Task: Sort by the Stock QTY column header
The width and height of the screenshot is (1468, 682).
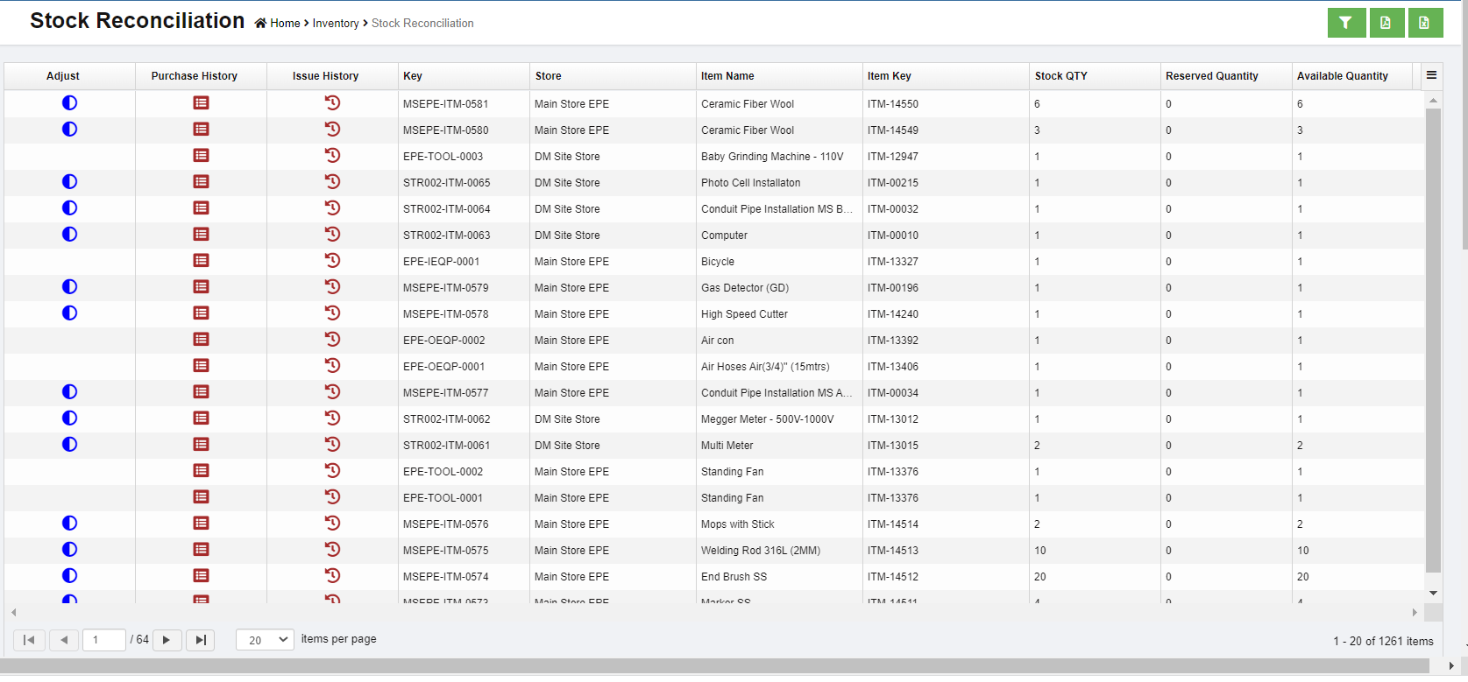Action: tap(1060, 76)
